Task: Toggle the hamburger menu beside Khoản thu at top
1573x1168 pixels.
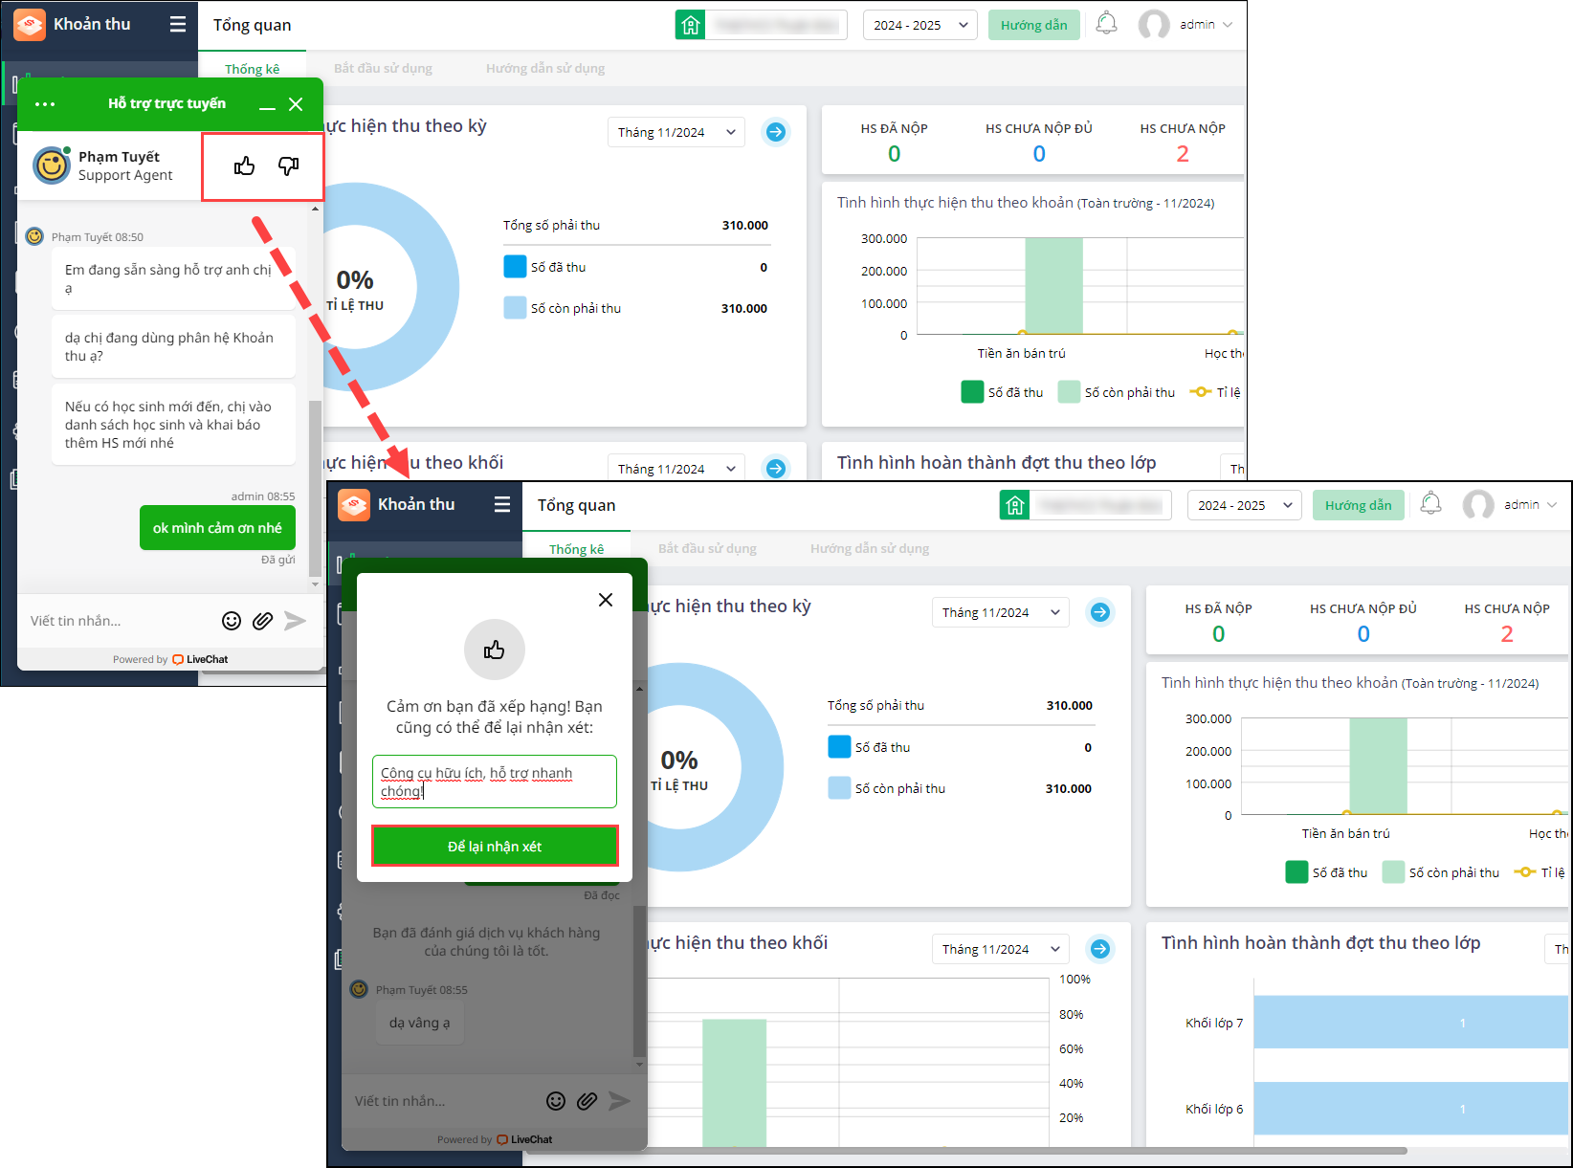Action: click(x=178, y=24)
